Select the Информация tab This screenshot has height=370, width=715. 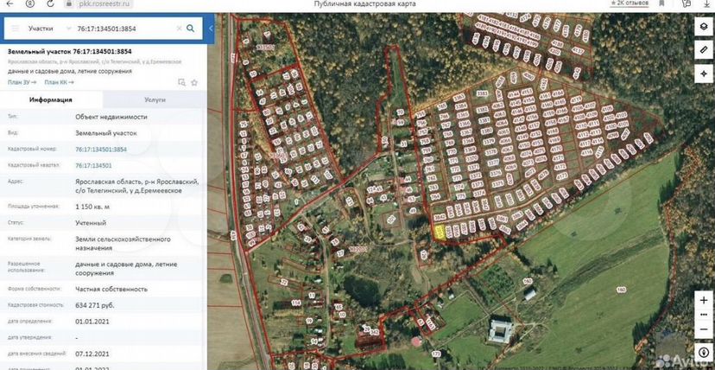pyautogui.click(x=51, y=100)
